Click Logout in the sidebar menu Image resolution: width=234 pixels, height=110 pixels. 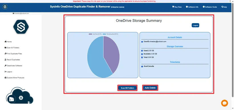click(8, 72)
